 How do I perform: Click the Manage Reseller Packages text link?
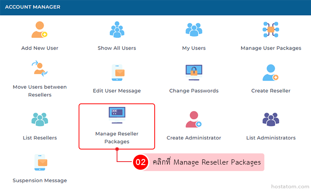(117, 137)
